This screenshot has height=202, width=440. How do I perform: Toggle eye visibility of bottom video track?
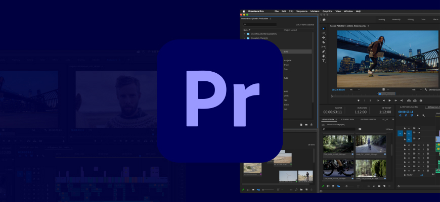[419, 139]
